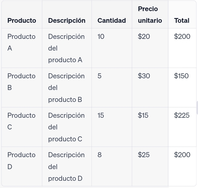This screenshot has width=198, height=188.
Task: Click Descripción del producto C cell
Action: coord(66,127)
